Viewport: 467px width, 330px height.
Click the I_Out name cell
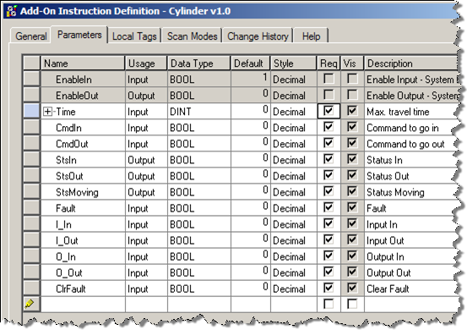83,240
